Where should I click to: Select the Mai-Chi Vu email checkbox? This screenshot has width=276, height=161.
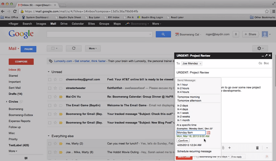50,97
